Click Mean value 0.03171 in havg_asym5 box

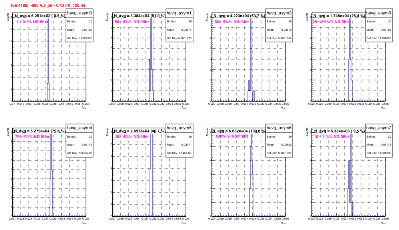187,145
